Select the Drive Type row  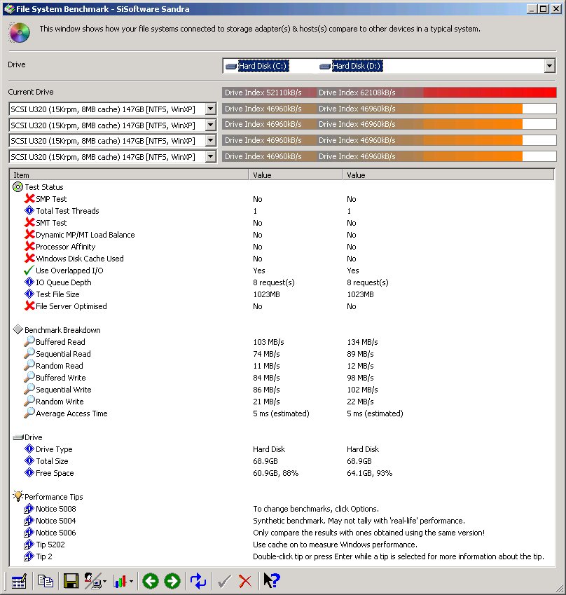(x=282, y=449)
